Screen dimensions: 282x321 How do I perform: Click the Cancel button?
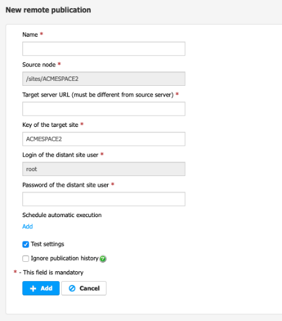(x=84, y=288)
